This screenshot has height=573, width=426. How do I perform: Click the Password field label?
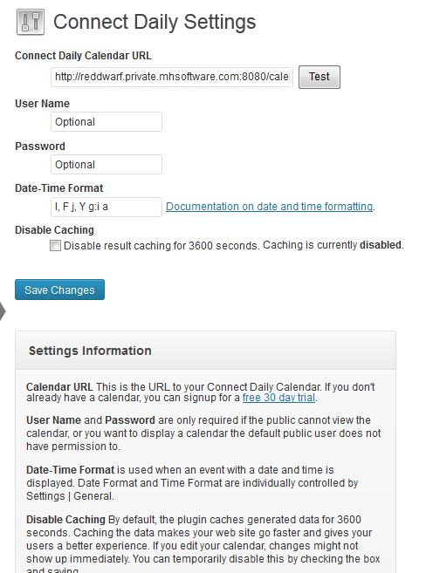point(40,147)
